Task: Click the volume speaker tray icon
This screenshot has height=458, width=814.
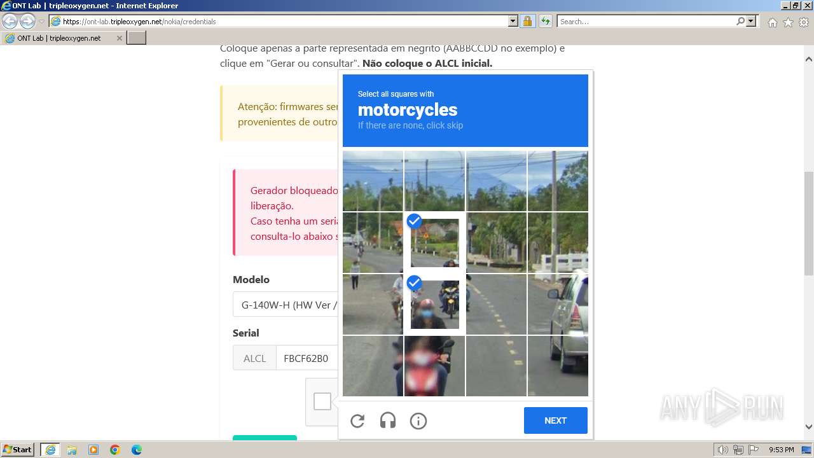Action: pos(723,450)
